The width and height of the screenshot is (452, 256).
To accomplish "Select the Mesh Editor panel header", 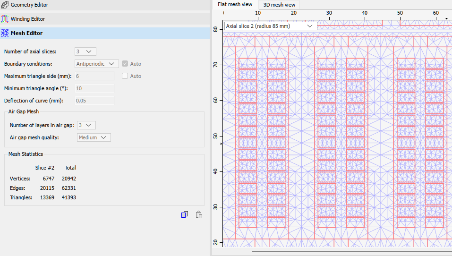I will point(105,33).
